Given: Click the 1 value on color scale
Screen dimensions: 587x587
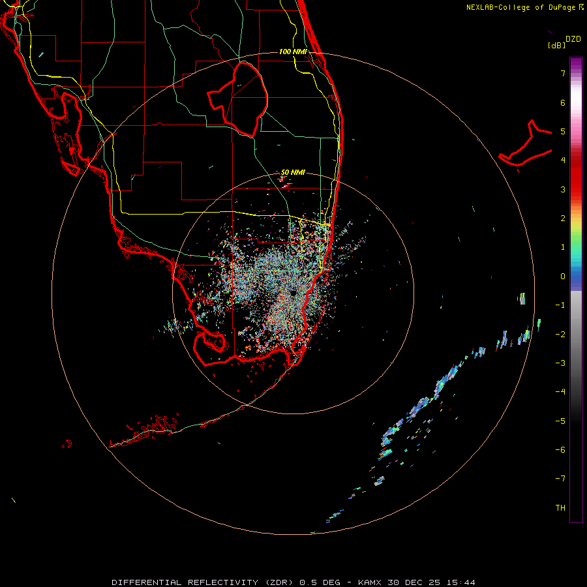Looking at the screenshot, I should point(563,247).
